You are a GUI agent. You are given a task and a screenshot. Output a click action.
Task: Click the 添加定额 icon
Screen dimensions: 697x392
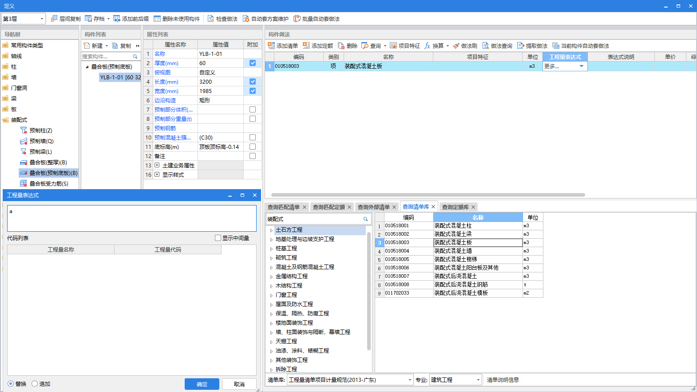tap(306, 46)
